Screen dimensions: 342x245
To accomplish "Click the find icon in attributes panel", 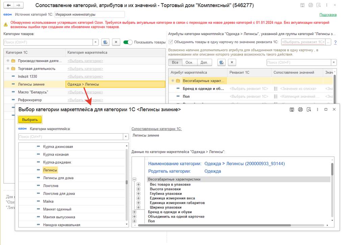I will click(x=221, y=62).
